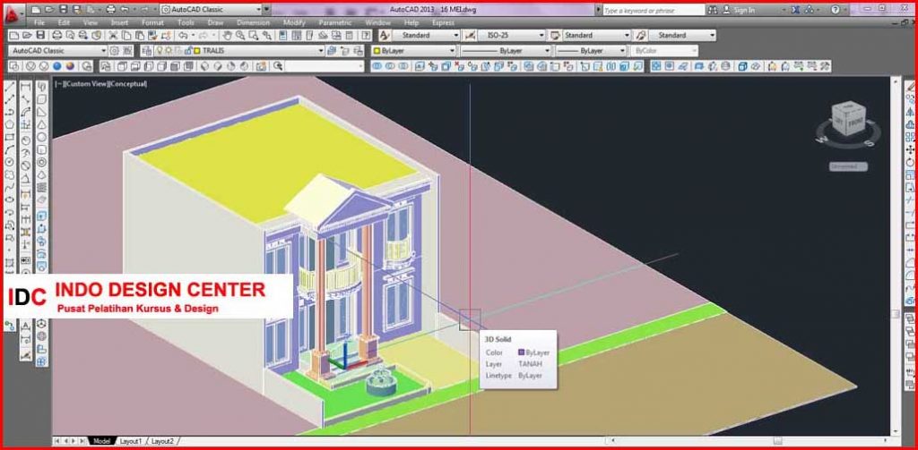Open the text style Standard dropdown

(455, 36)
